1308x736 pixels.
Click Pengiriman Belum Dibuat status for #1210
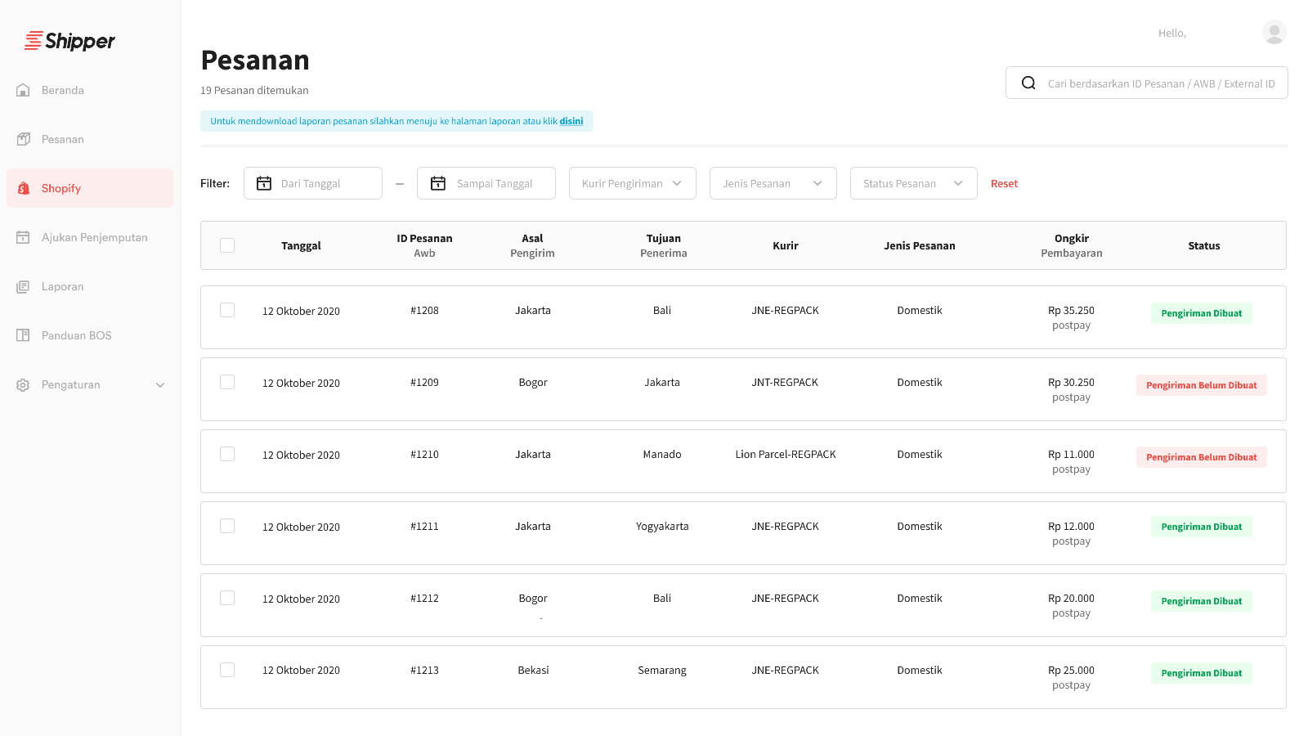click(1201, 457)
